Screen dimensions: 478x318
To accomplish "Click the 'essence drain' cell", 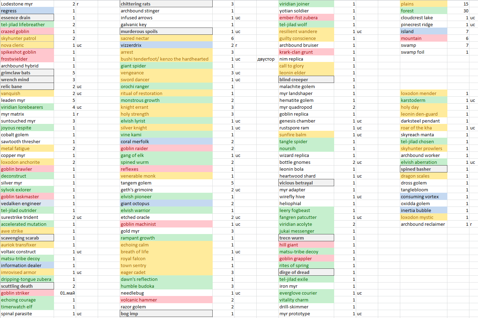I will pyautogui.click(x=27, y=18).
